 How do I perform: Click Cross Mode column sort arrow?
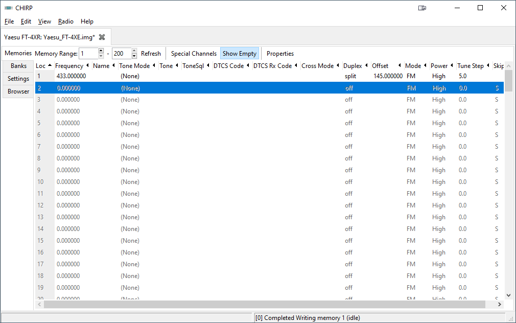click(338, 65)
